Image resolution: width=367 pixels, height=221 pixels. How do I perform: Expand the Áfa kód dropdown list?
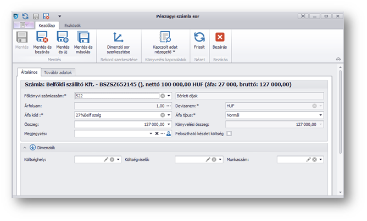tap(169, 115)
